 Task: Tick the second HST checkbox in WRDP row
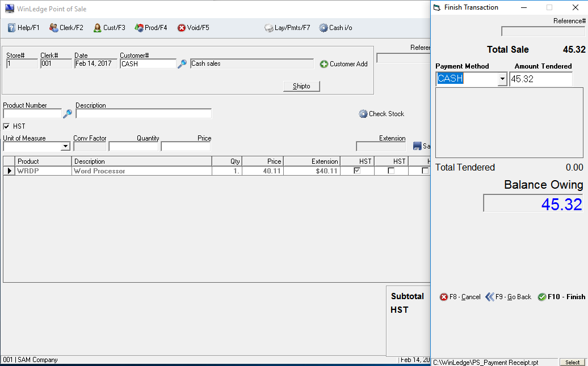(390, 171)
